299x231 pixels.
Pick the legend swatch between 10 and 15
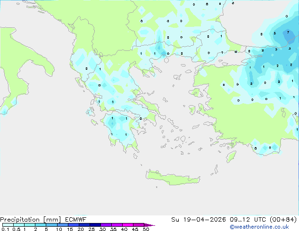tap(62, 225)
